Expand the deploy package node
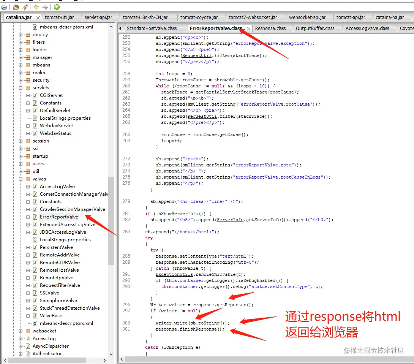The image size is (414, 364). [x=21, y=34]
